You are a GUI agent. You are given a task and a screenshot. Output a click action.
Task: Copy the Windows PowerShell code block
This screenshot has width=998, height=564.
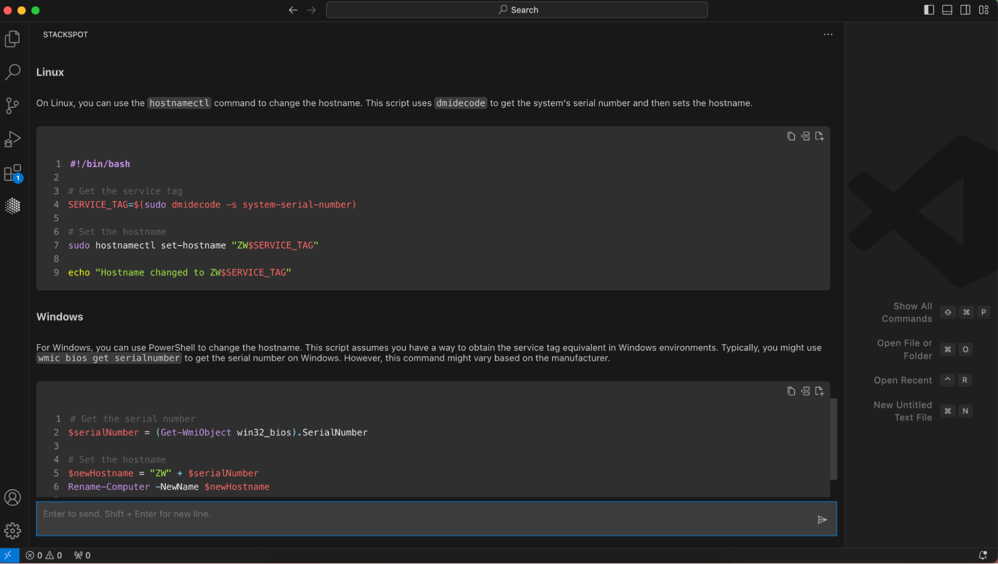point(791,391)
